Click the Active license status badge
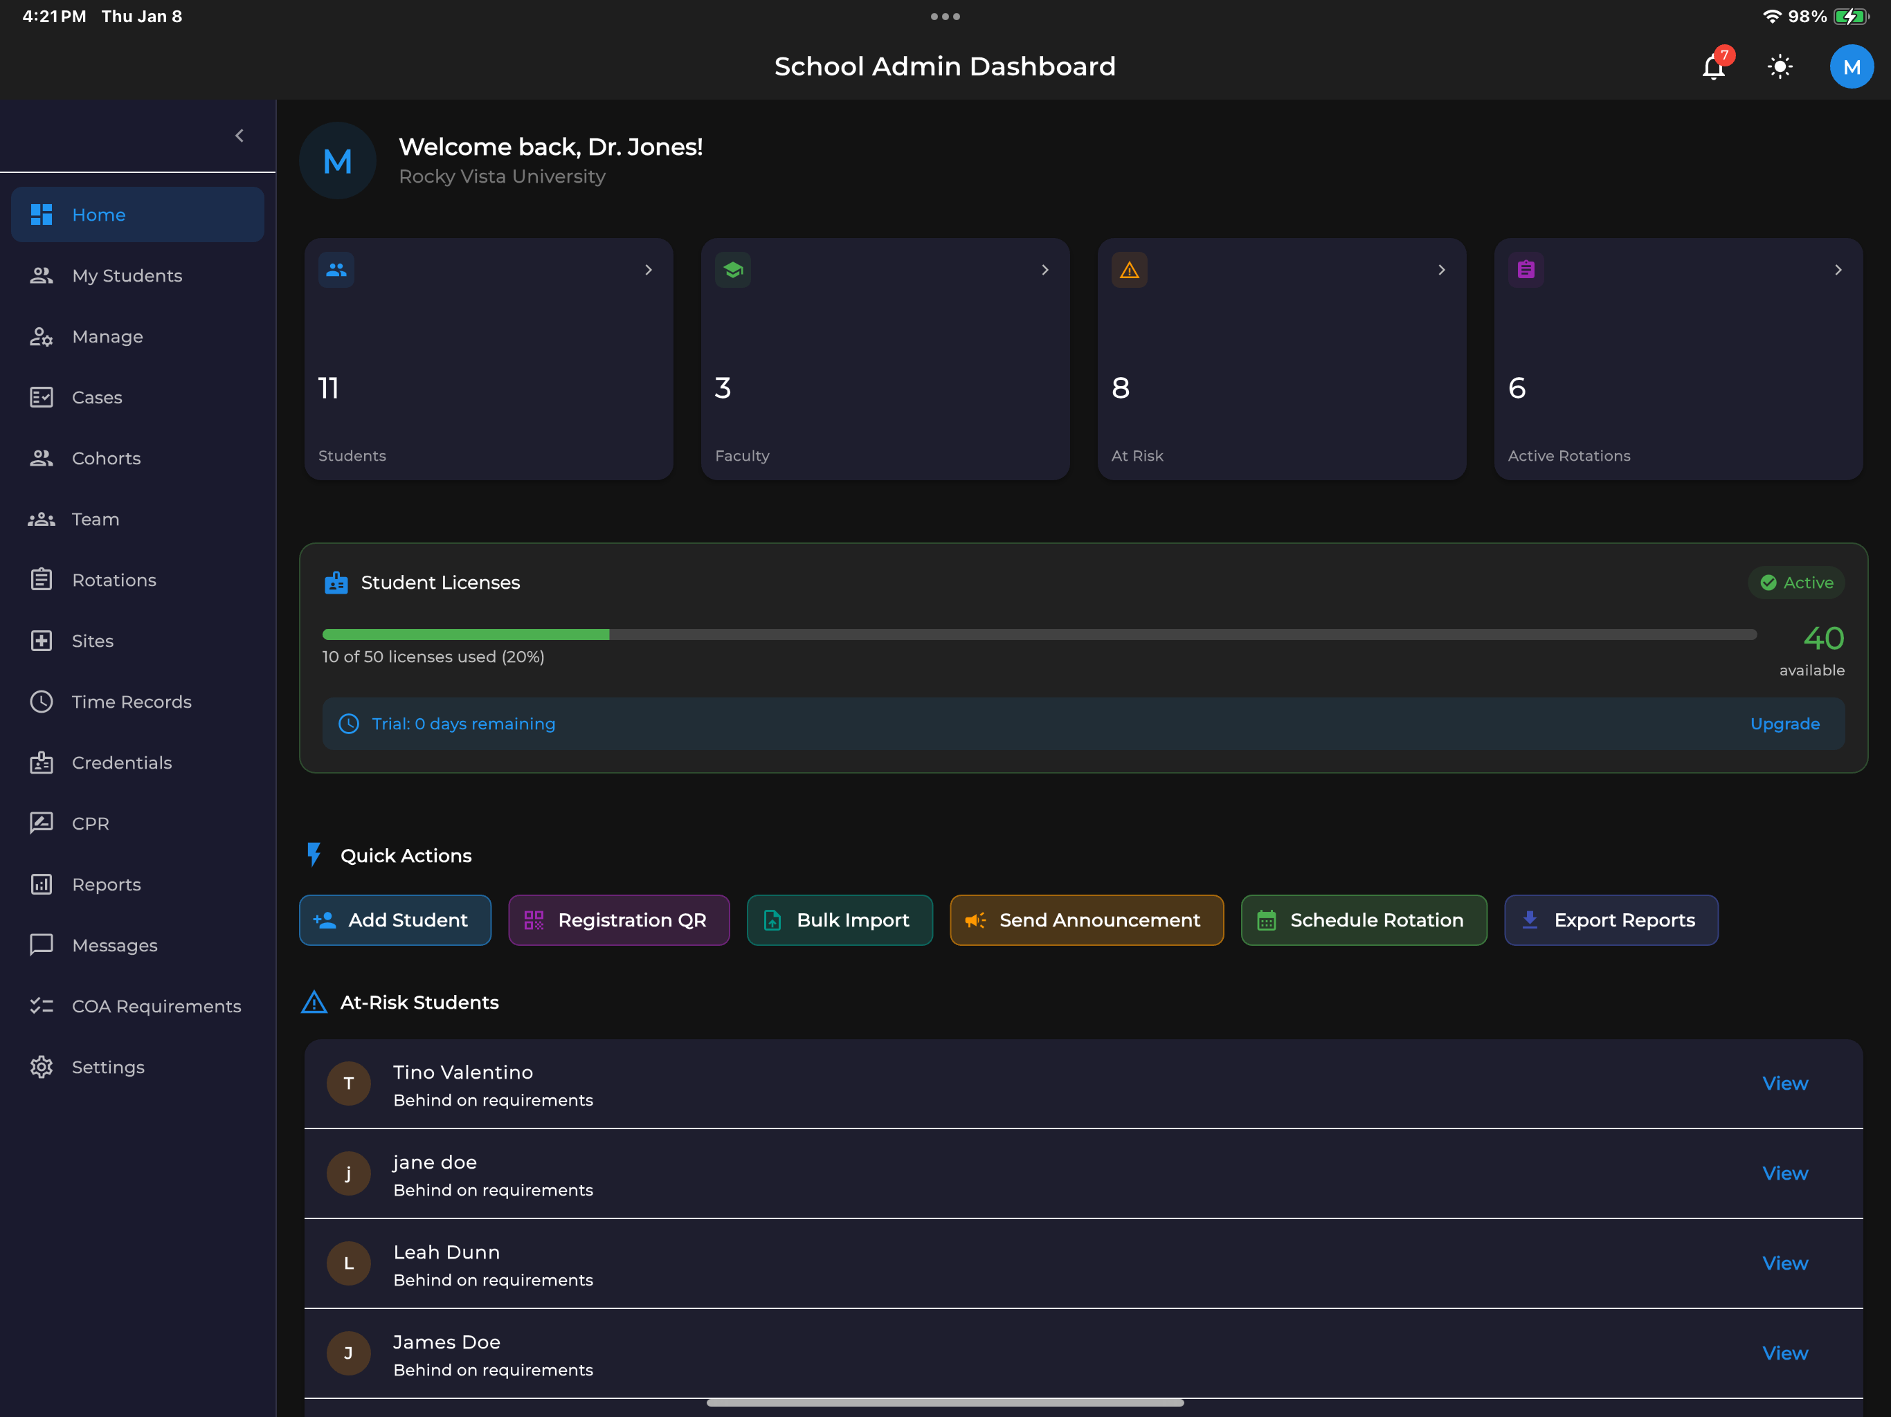The width and height of the screenshot is (1891, 1417). click(x=1796, y=583)
